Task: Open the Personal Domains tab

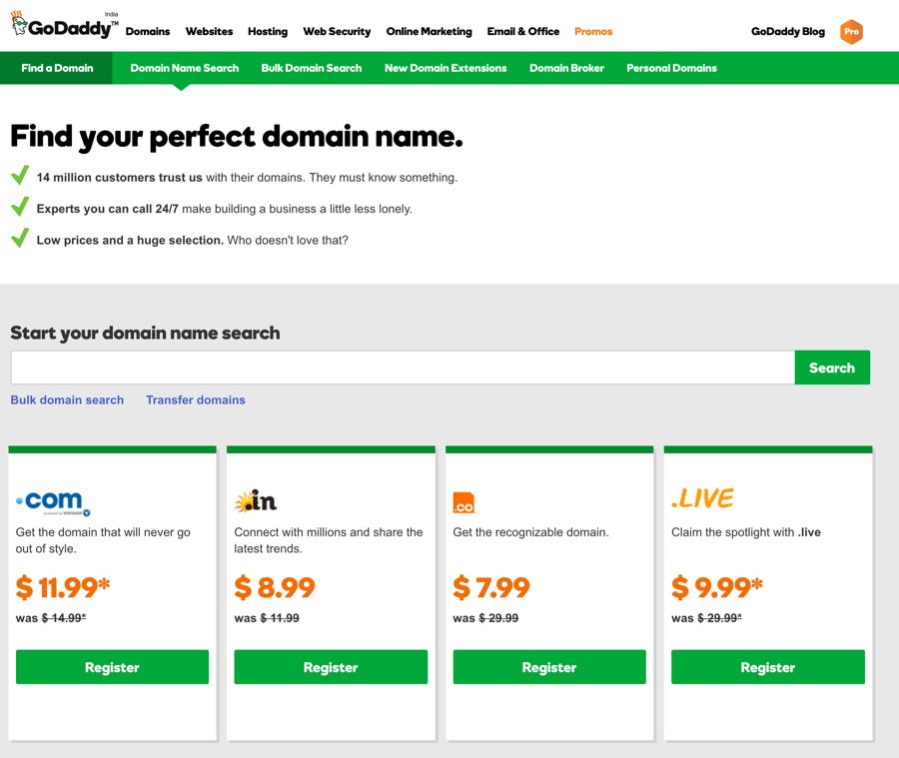Action: point(670,68)
